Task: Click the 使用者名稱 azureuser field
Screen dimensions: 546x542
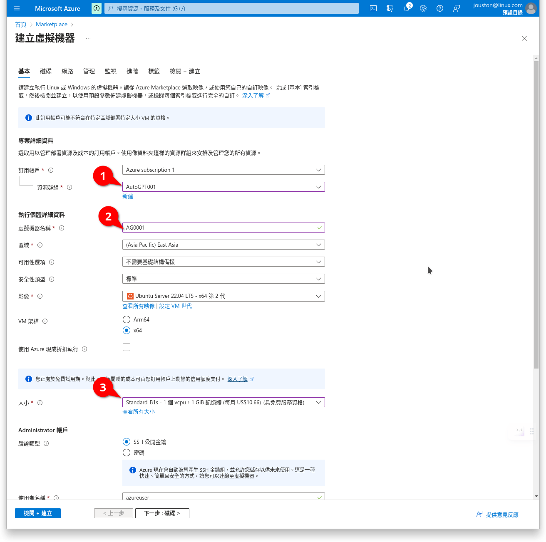Action: tap(223, 496)
